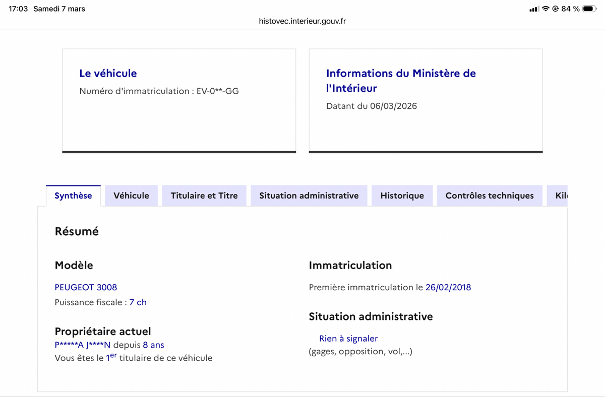Tap the cellular signal bars icon
The width and height of the screenshot is (605, 397).
click(534, 9)
